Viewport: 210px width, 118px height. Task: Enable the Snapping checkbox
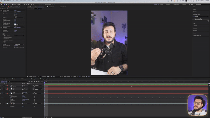click(x=46, y=4)
